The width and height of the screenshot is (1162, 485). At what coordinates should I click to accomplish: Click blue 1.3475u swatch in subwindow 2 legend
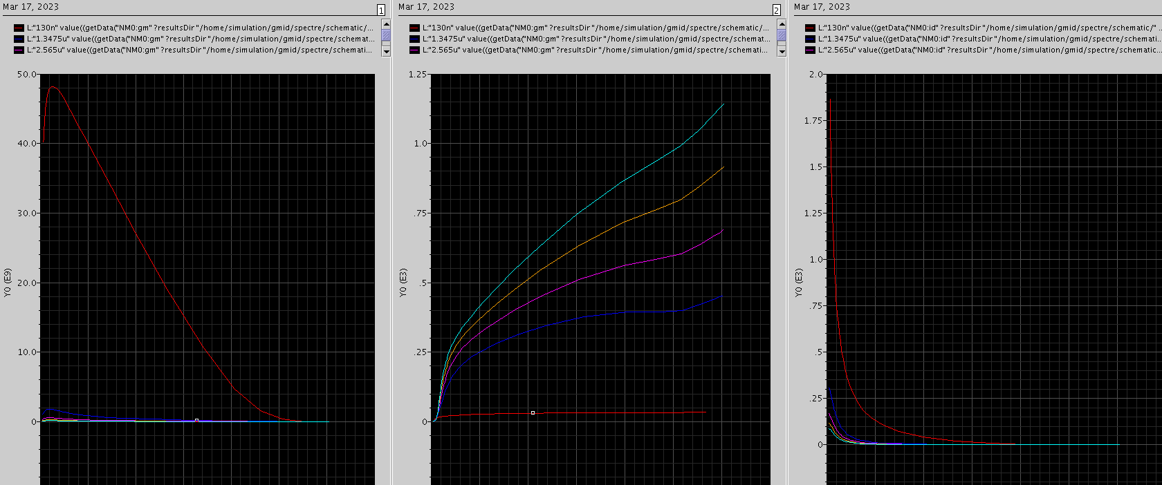coord(415,39)
